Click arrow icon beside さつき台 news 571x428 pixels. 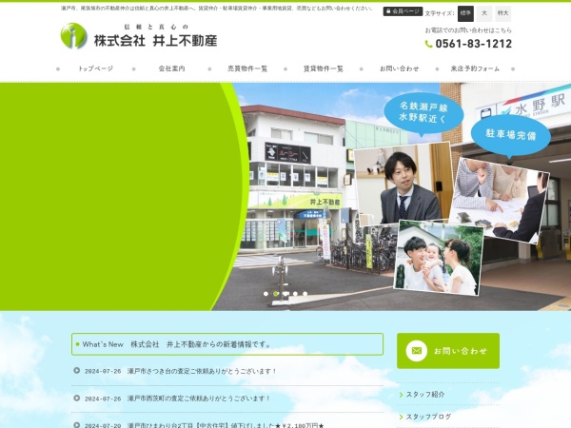76,371
